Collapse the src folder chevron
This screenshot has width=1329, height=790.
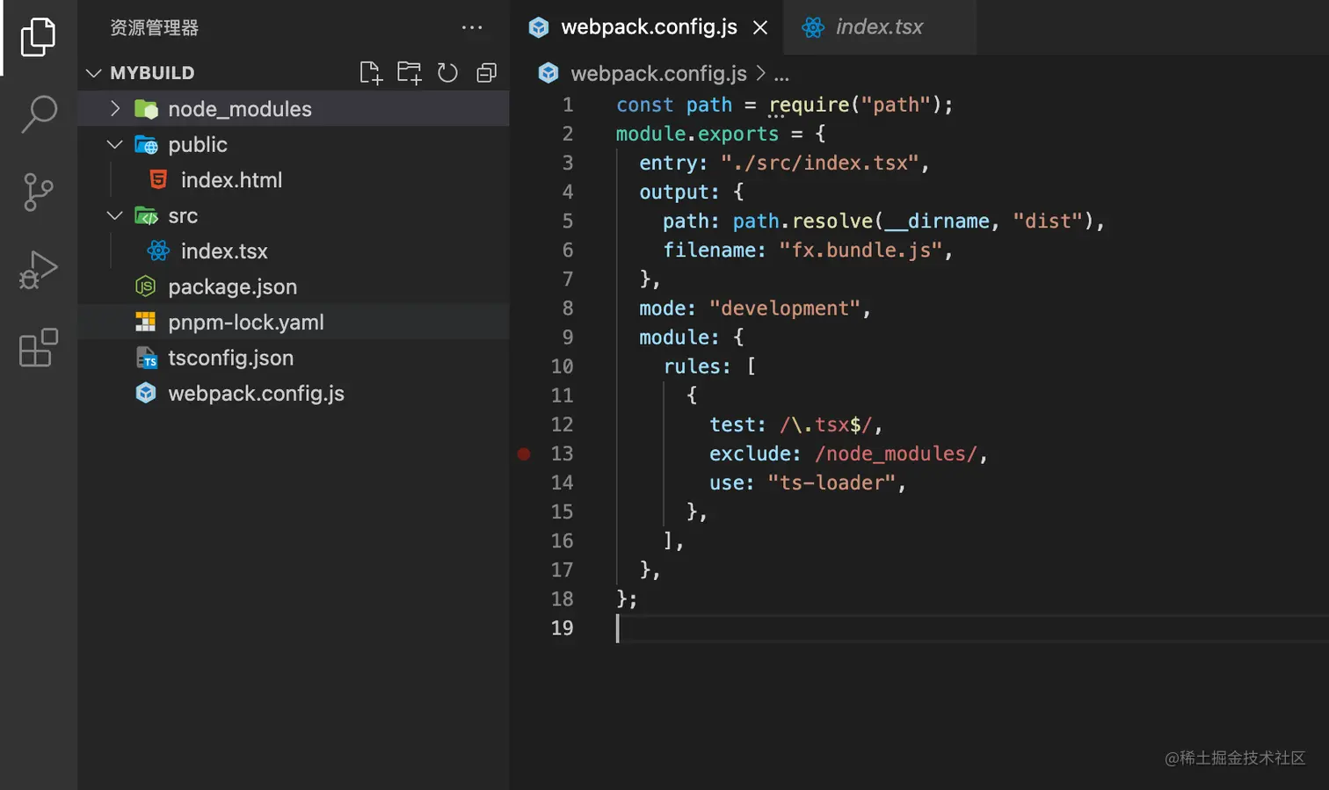click(x=114, y=215)
